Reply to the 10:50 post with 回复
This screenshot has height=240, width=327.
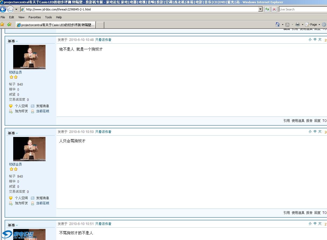coord(318,213)
